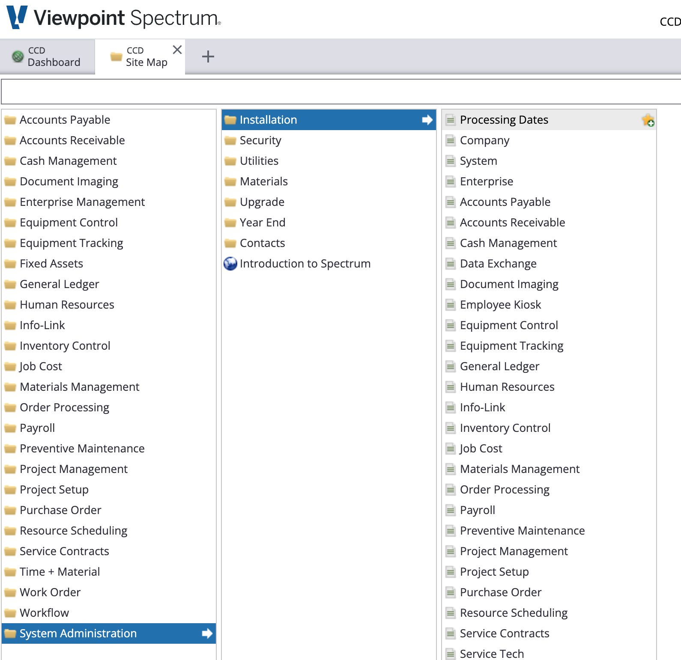The width and height of the screenshot is (681, 660).
Task: Expand arrow on Installation row
Action: (427, 120)
